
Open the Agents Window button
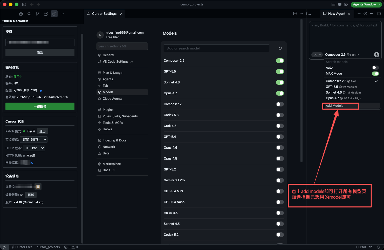(366, 4)
